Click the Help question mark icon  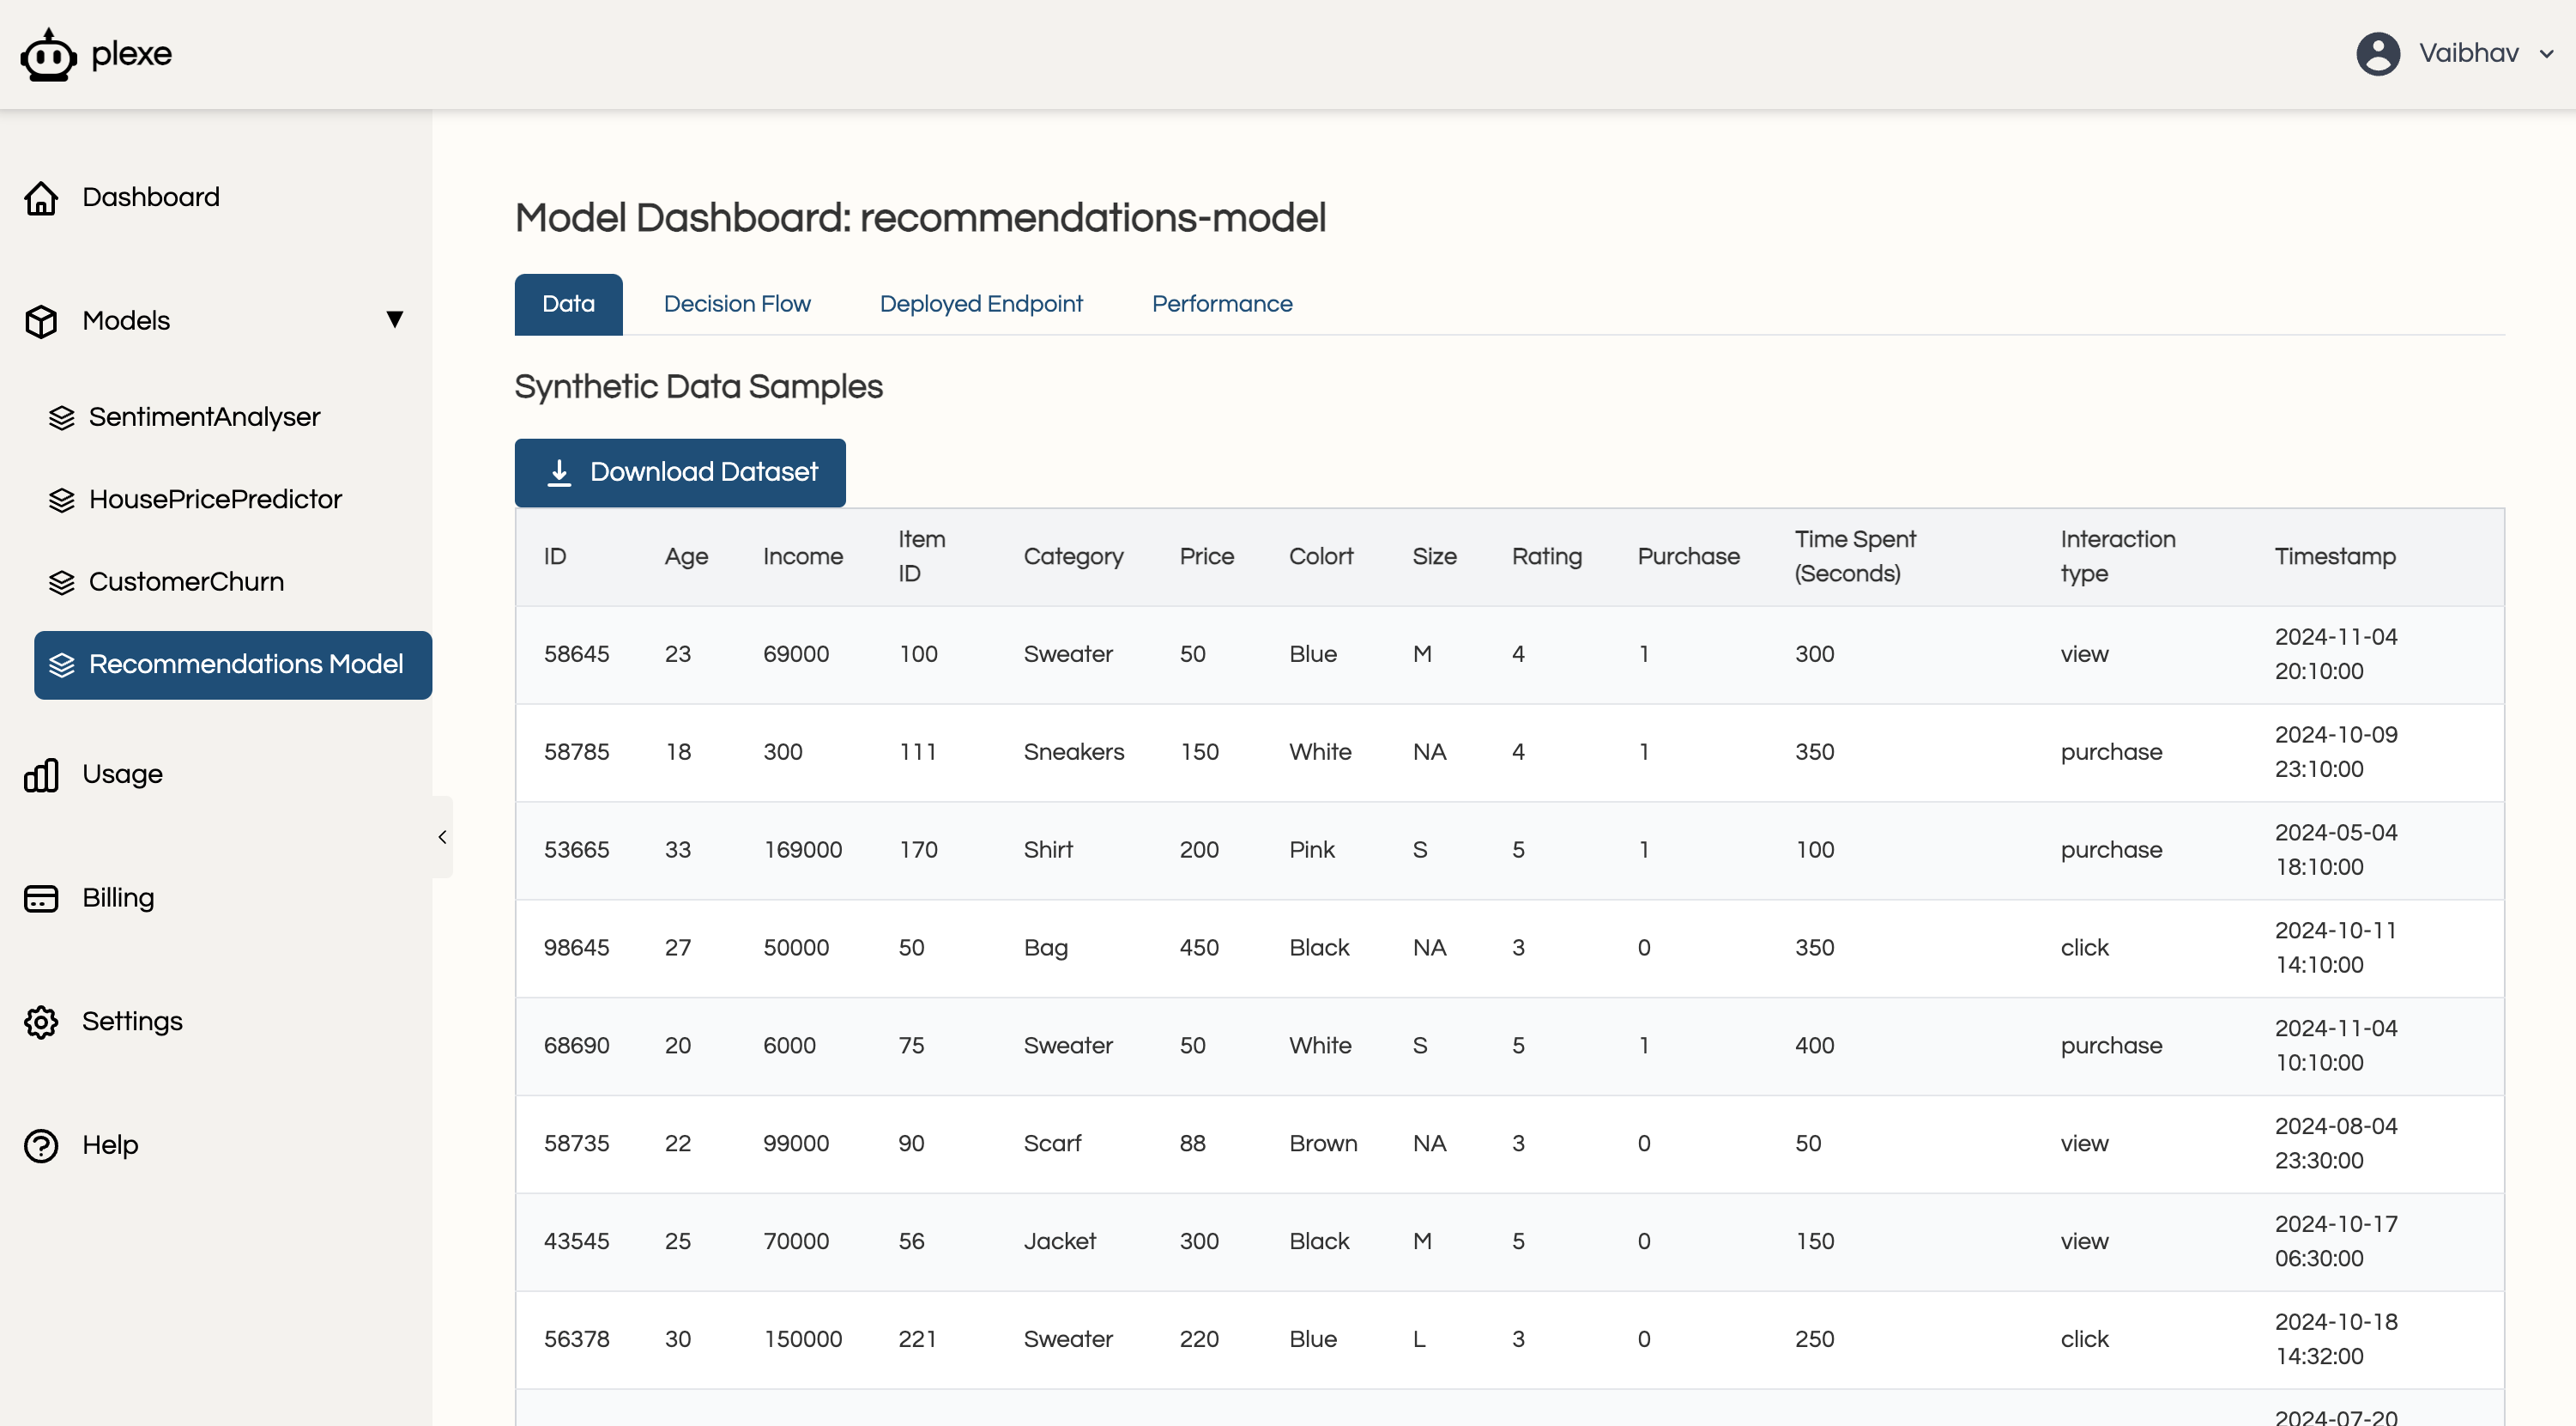[41, 1146]
